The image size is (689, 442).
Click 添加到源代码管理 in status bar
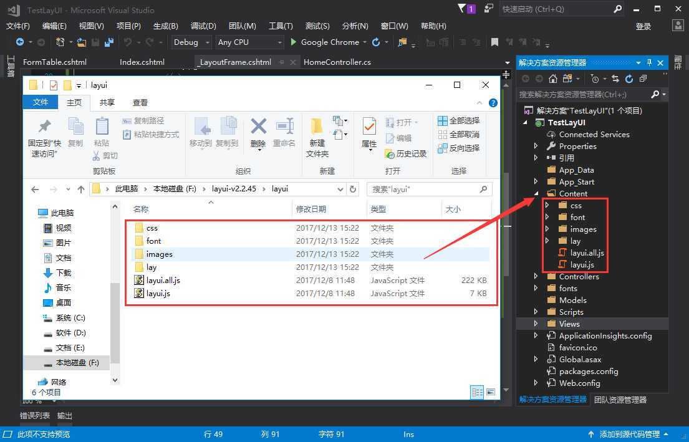629,434
